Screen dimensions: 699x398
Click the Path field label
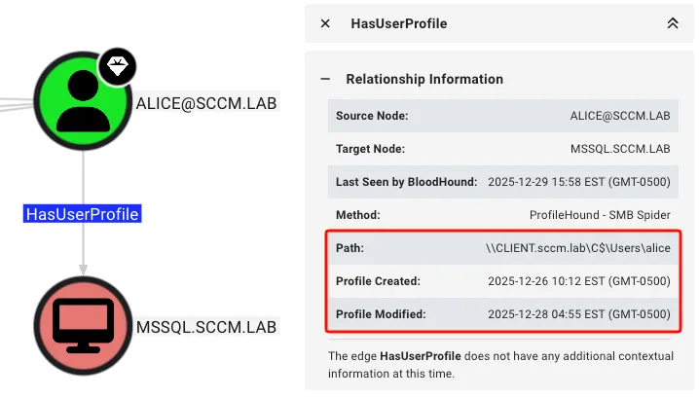[350, 248]
